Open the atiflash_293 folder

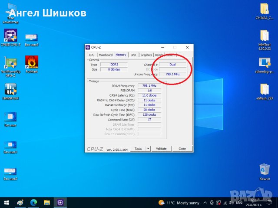[265, 91]
